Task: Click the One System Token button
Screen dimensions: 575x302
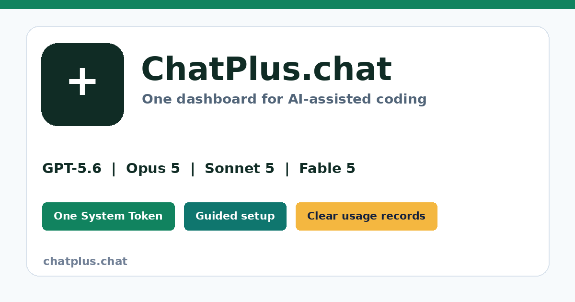Action: pos(108,216)
